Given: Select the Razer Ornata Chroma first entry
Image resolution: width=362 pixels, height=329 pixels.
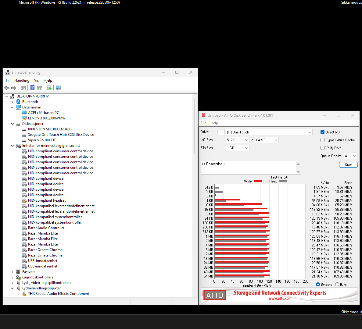Looking at the screenshot, I should pyautogui.click(x=45, y=250).
